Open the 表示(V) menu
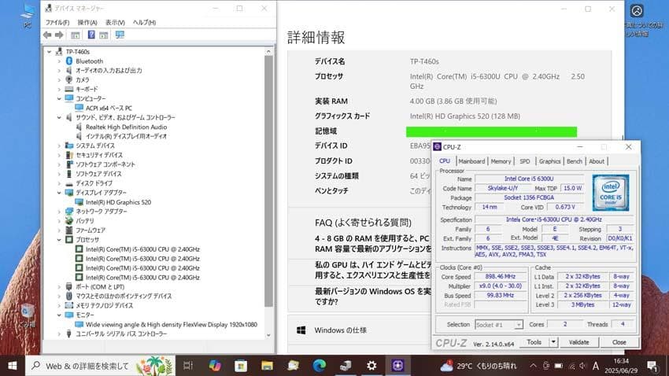Image resolution: width=669 pixels, height=376 pixels. click(x=115, y=22)
